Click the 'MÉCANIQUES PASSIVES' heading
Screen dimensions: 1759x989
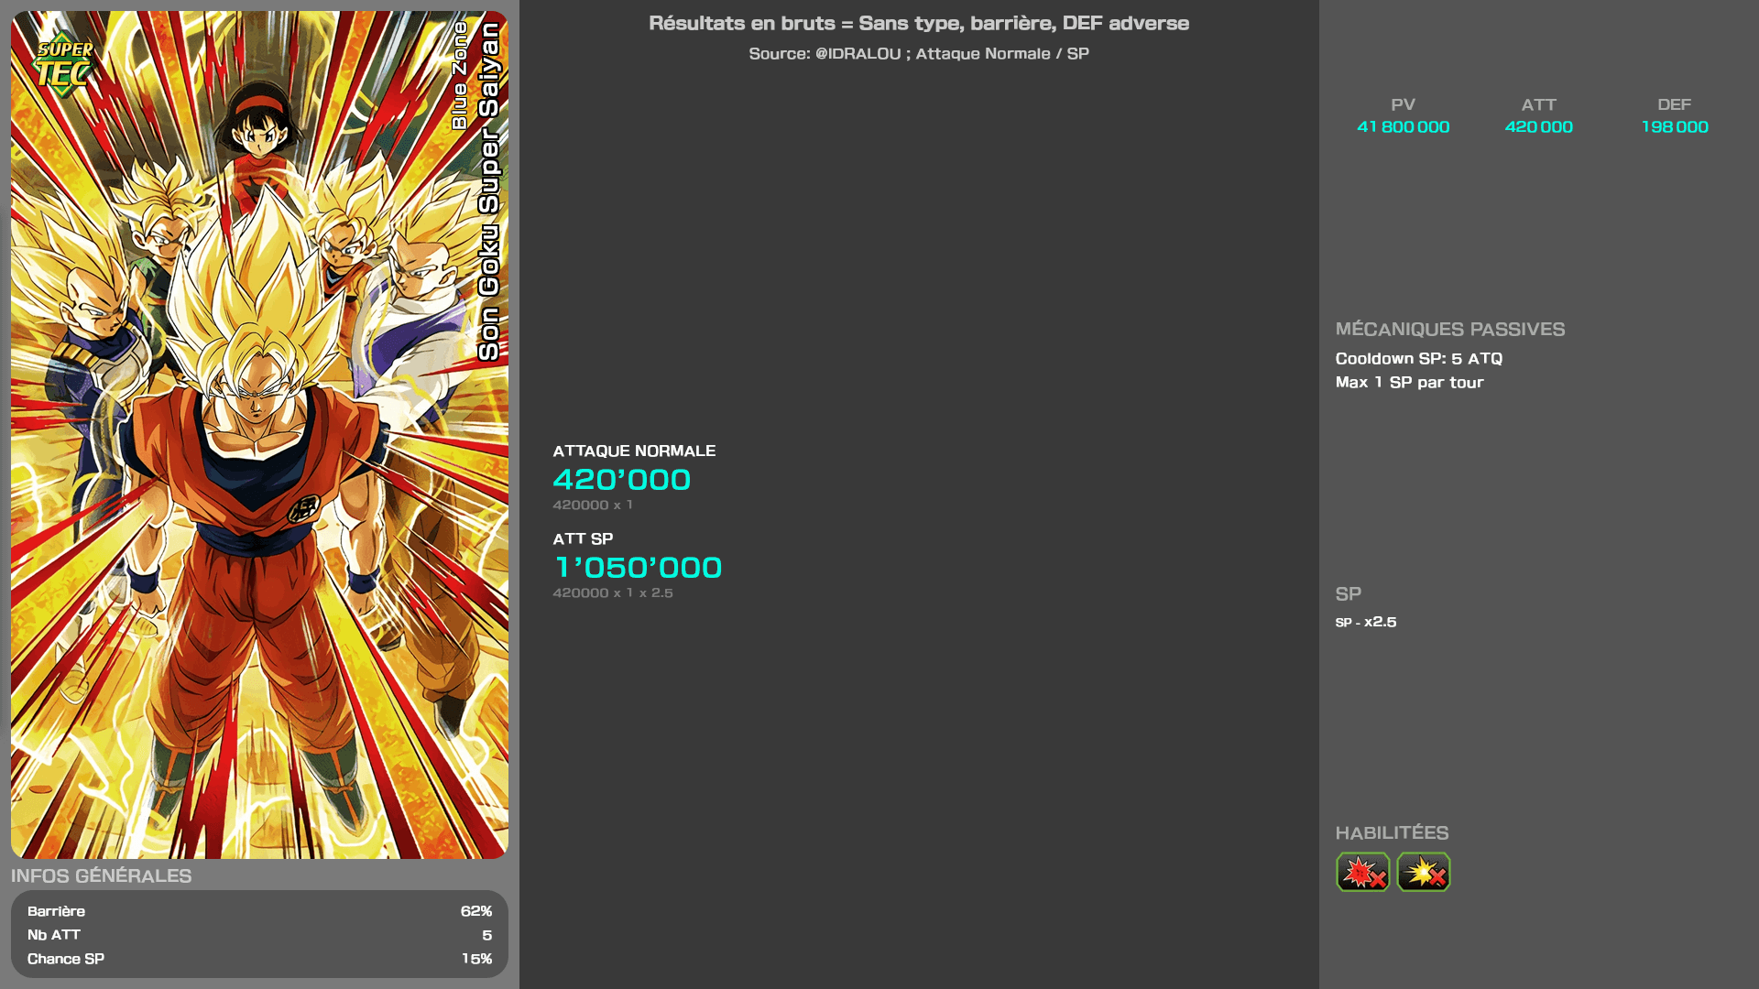pyautogui.click(x=1450, y=330)
